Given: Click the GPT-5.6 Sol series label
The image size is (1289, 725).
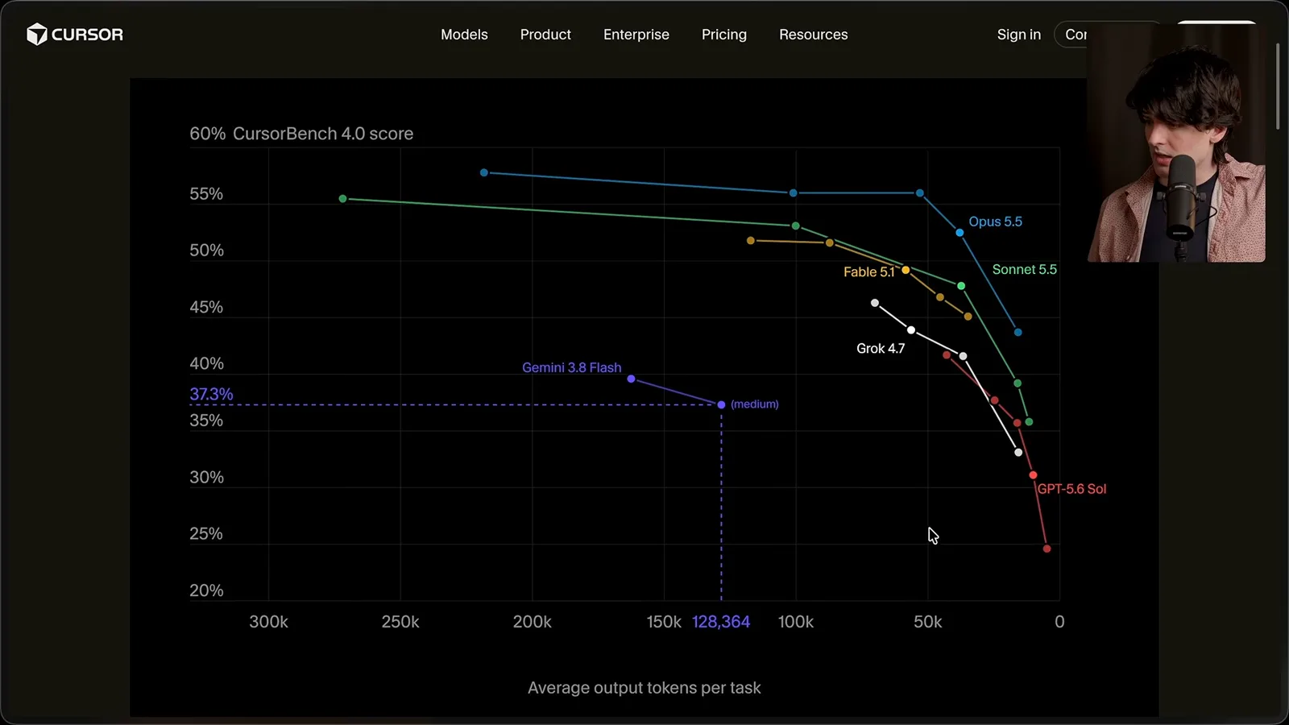Looking at the screenshot, I should [x=1071, y=489].
